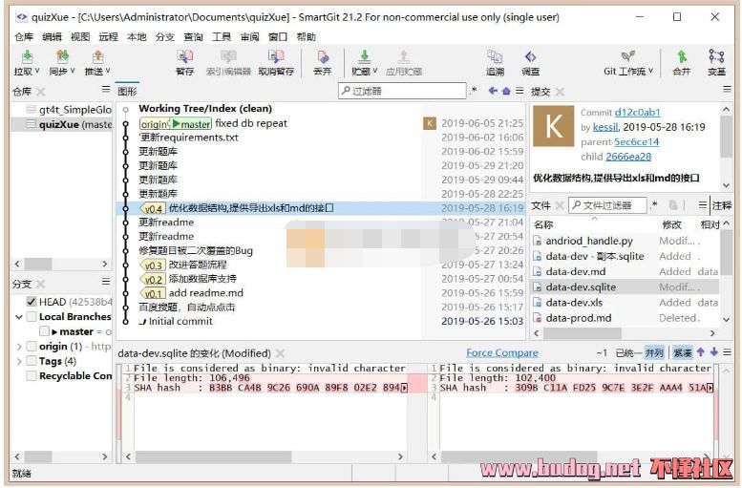Click the 文件过滤器 file filter field

[607, 205]
